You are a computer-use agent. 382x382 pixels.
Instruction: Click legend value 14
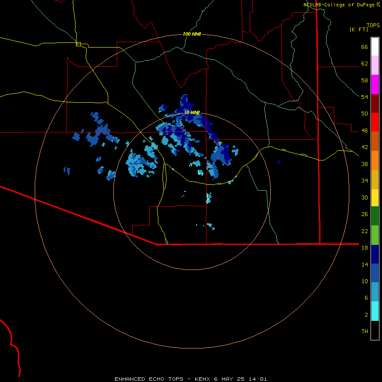click(x=365, y=264)
